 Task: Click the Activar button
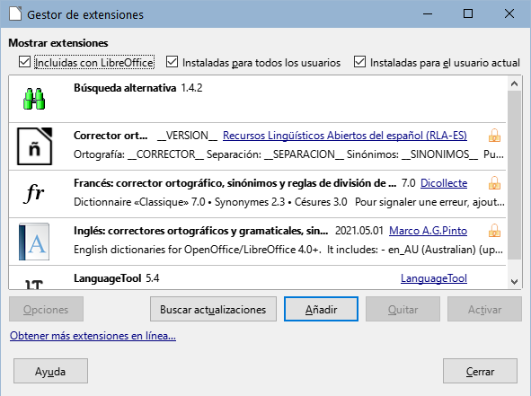point(484,309)
